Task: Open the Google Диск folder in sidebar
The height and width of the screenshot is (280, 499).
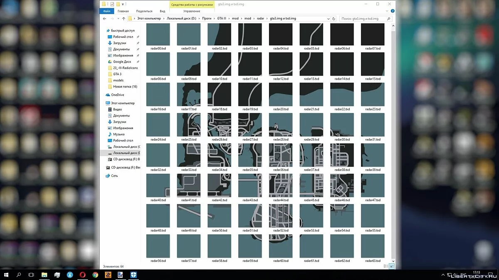Action: coord(122,62)
